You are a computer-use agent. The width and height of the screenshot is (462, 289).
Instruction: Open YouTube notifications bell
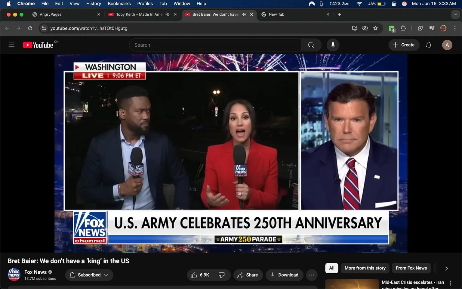(428, 45)
